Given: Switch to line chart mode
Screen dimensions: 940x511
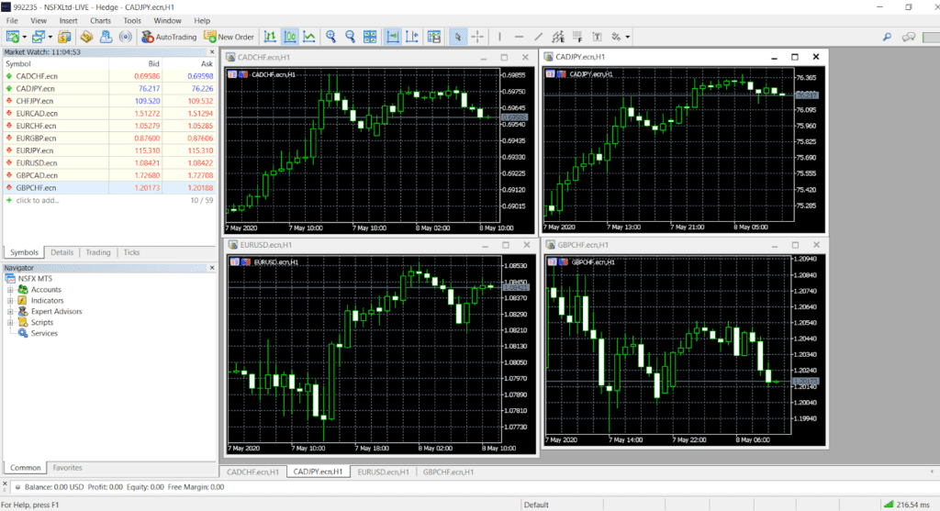Looking at the screenshot, I should 309,37.
